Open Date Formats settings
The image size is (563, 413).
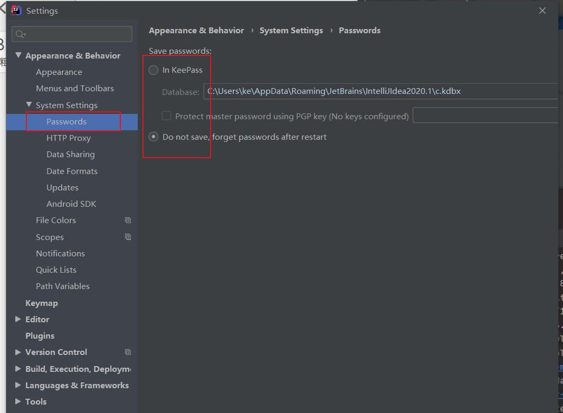(x=72, y=171)
